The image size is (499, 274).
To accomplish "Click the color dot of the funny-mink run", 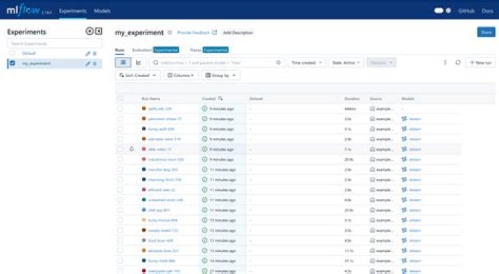I will pyautogui.click(x=144, y=261).
